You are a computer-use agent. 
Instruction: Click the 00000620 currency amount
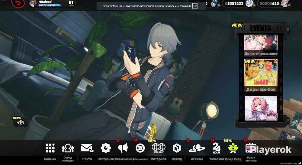[269, 3]
